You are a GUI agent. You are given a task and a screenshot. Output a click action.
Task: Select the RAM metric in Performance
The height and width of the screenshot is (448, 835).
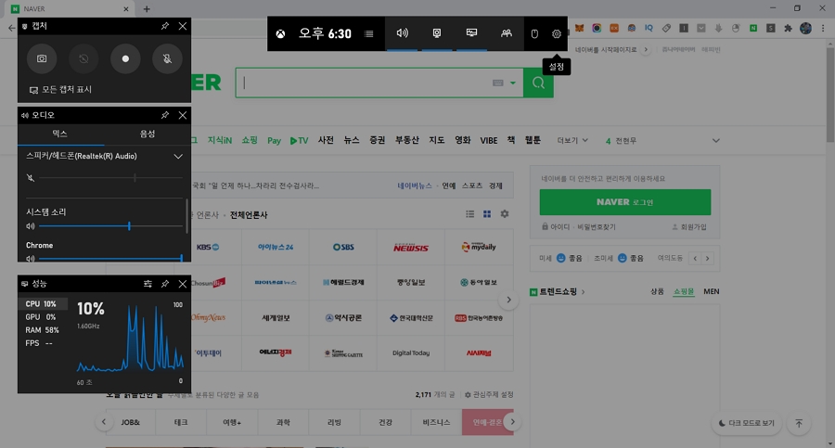43,330
